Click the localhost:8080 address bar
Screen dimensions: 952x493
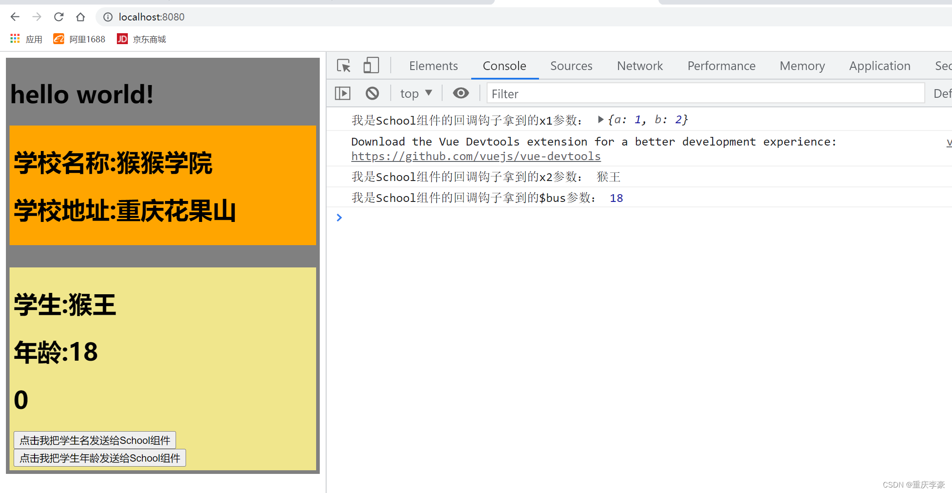click(x=523, y=17)
